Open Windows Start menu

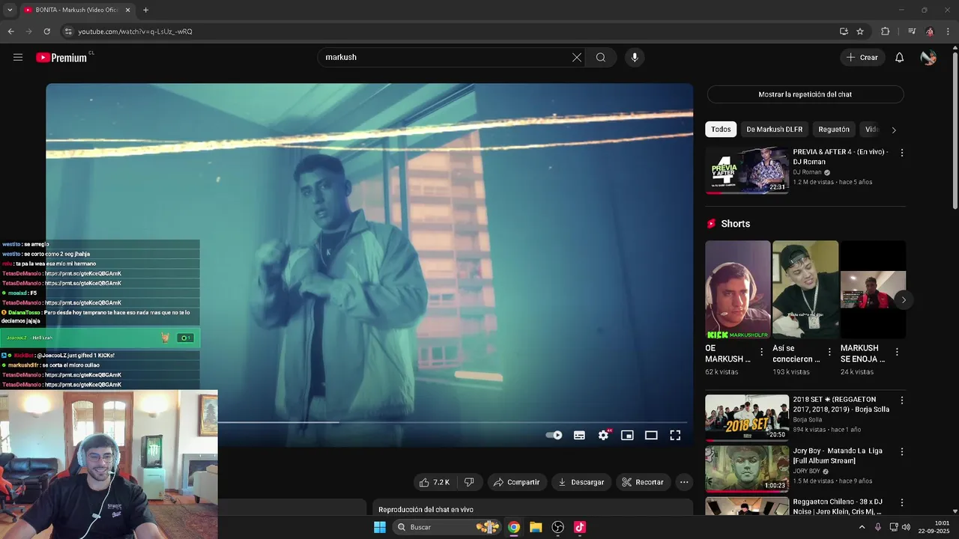click(x=380, y=527)
